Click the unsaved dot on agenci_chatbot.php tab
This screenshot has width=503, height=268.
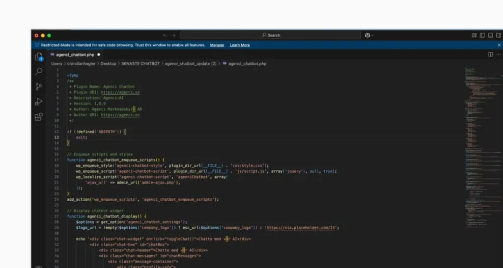pos(99,55)
